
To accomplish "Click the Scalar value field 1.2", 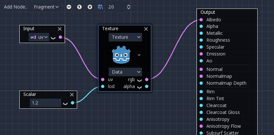I will pos(46,103).
